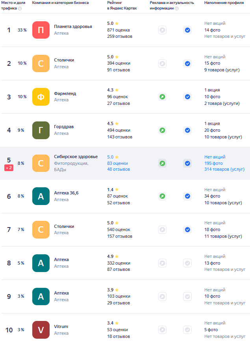This screenshot has height=345, width=250.
Task: Click the red '2' position drop badge
Action: [x=9, y=168]
